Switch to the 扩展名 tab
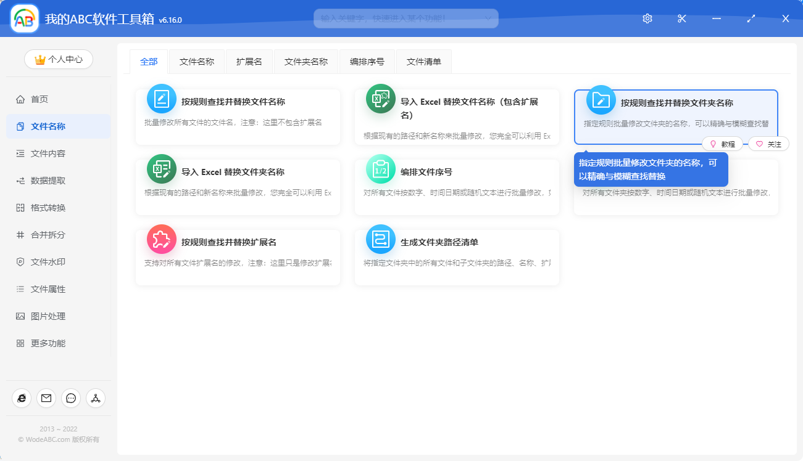Screen dimensions: 803x461 coord(249,61)
